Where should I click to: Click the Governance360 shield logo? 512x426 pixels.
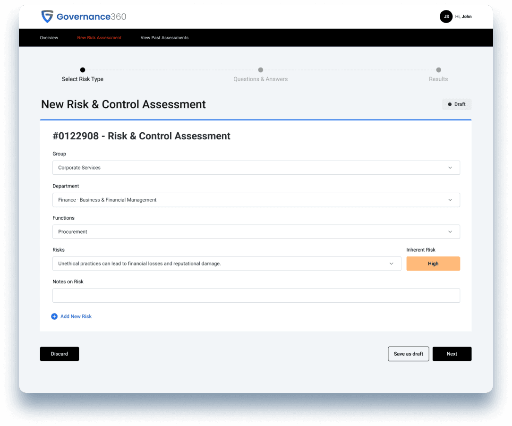coord(47,16)
